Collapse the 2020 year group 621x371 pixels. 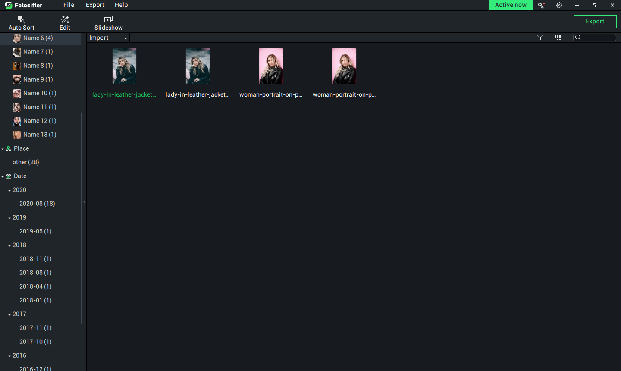9,191
